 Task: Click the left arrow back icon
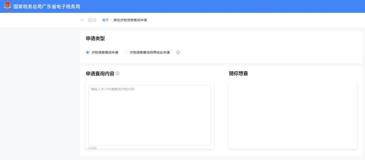[83, 20]
